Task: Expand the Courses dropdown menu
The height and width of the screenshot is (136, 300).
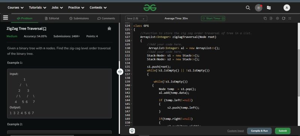Action: (15, 7)
